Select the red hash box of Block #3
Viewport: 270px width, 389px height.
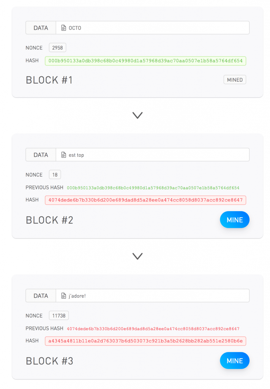145,341
